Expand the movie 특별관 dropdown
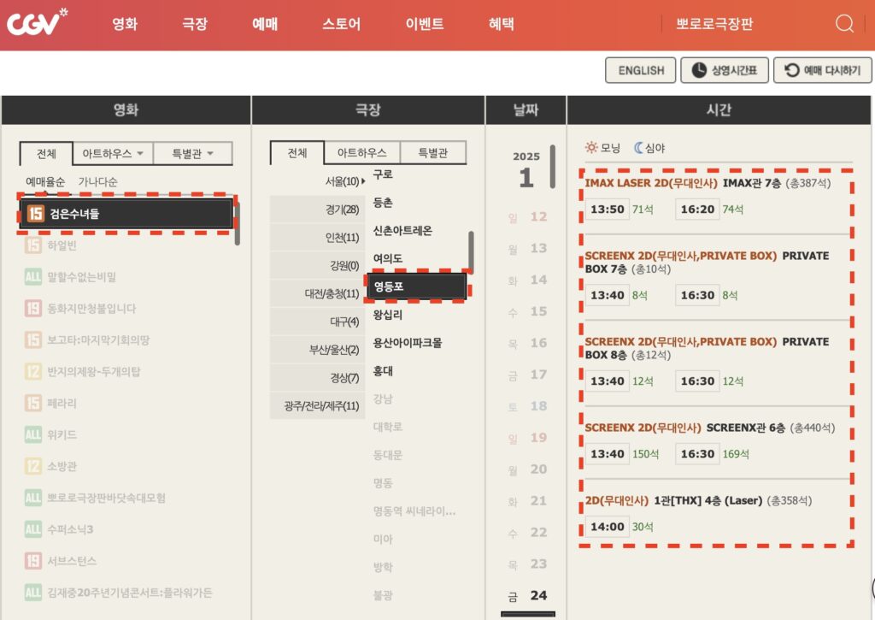The image size is (875, 620). point(192,154)
